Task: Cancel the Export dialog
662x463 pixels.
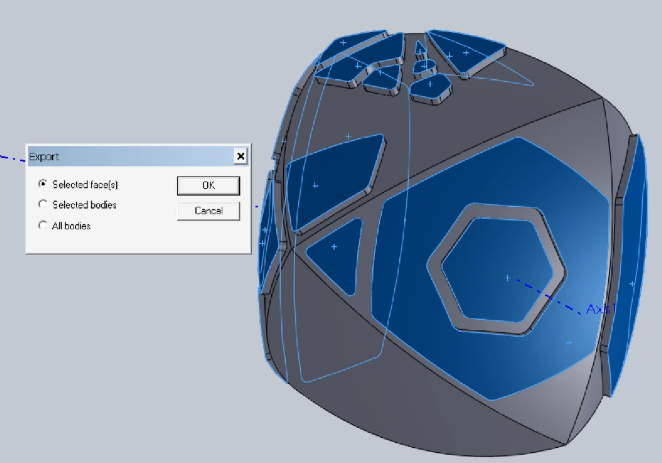Action: (x=208, y=211)
